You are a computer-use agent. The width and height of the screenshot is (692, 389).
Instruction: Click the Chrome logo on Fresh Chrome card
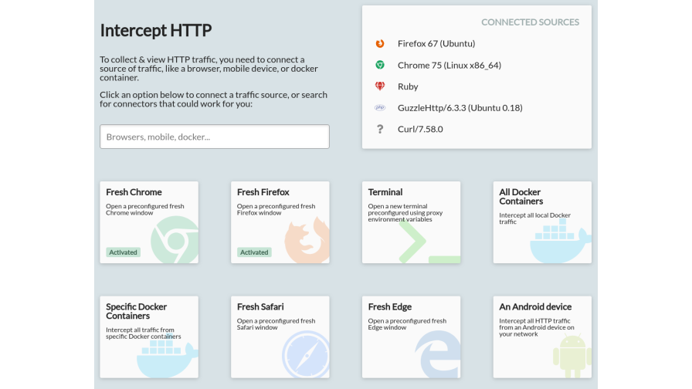[175, 239]
